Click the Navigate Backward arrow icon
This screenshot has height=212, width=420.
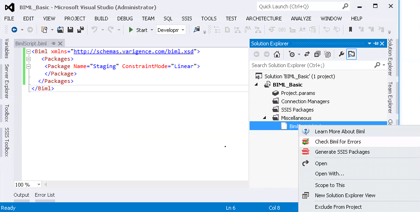coord(14,30)
